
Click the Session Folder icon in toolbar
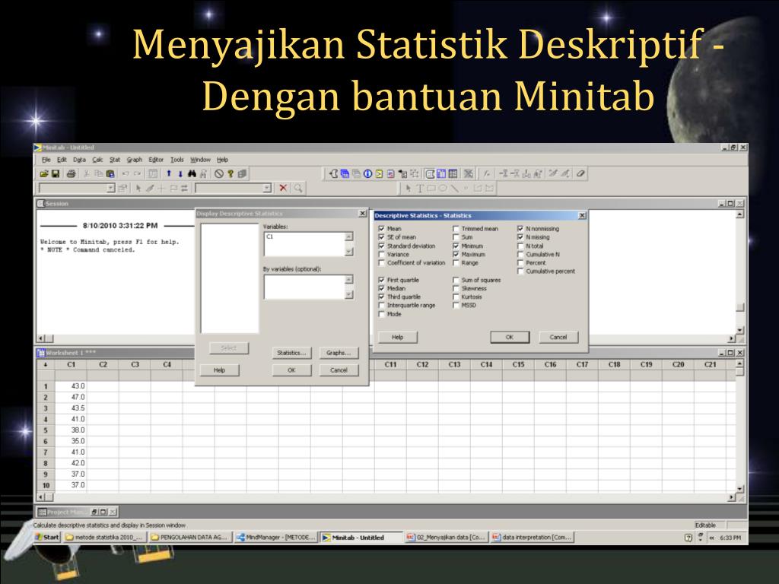334,174
